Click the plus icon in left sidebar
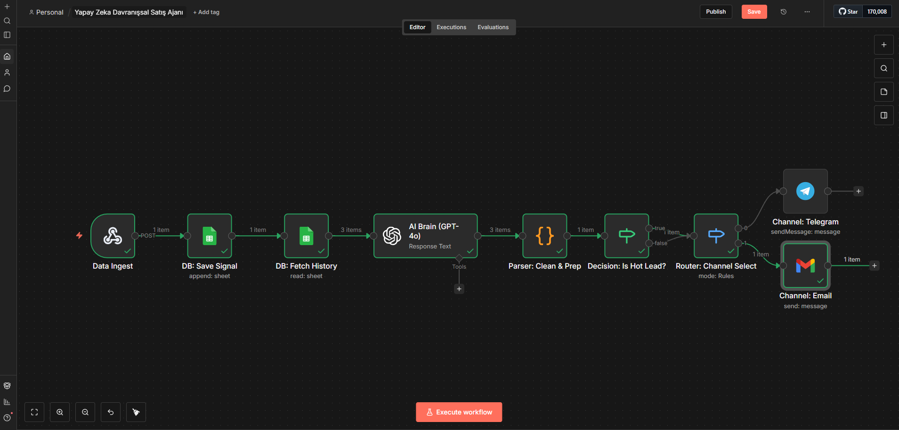Image resolution: width=899 pixels, height=430 pixels. (x=7, y=7)
